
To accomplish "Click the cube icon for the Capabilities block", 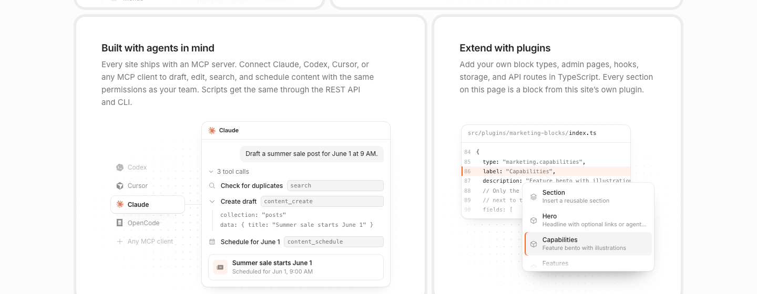I will tap(533, 244).
